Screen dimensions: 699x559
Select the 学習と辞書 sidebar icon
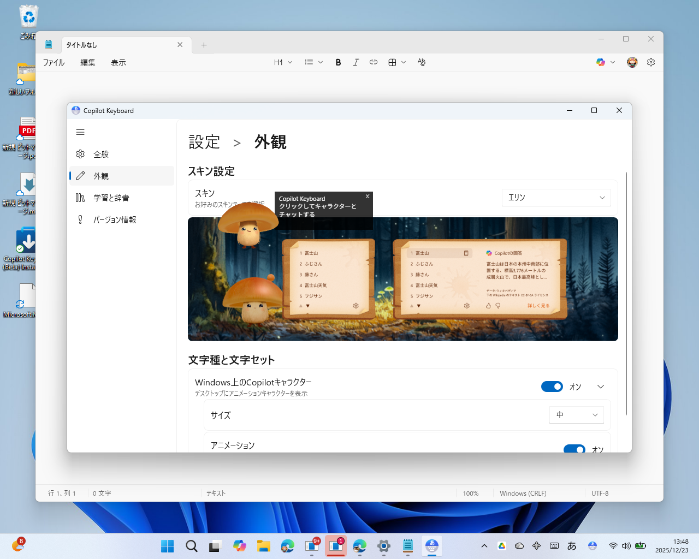80,198
